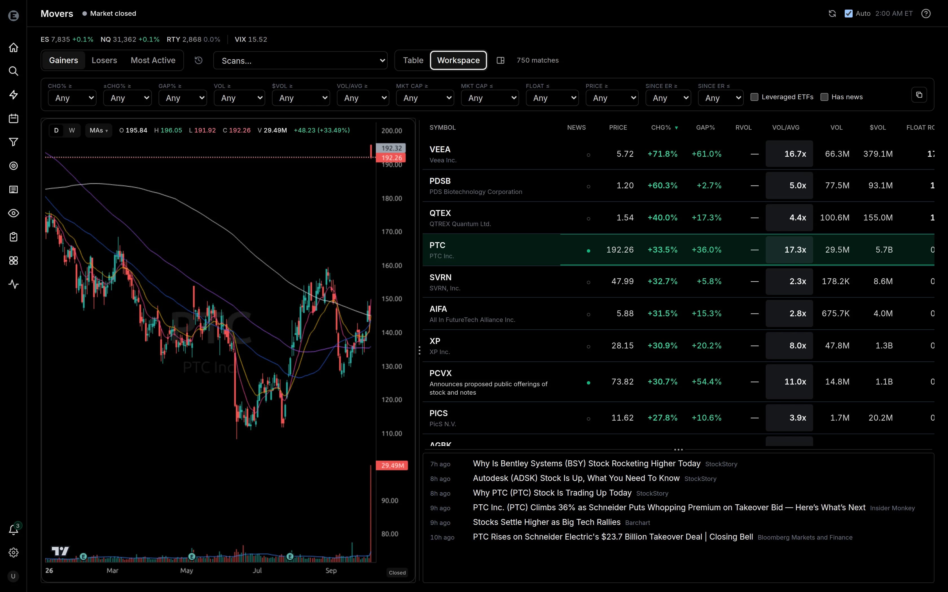Select the Gainers tab

pos(63,60)
